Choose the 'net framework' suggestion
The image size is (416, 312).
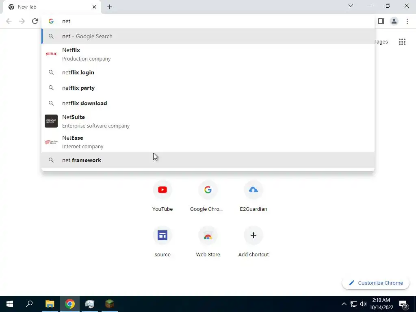(x=208, y=160)
